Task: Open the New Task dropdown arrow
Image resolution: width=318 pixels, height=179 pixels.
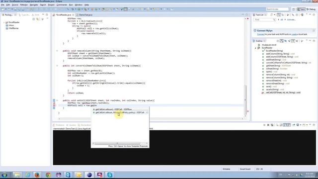Action: click(x=274, y=15)
